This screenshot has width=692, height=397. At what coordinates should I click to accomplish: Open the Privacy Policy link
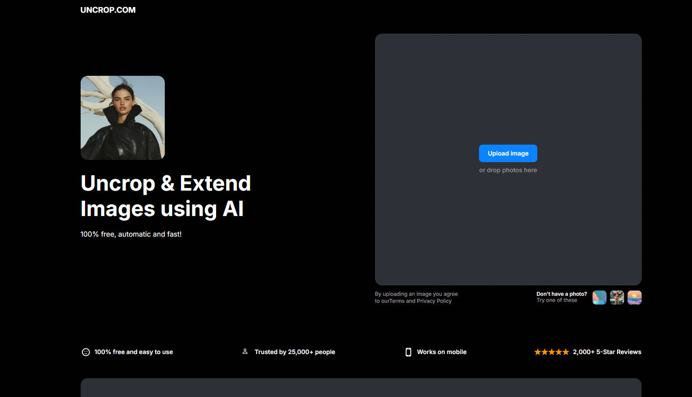click(x=434, y=301)
